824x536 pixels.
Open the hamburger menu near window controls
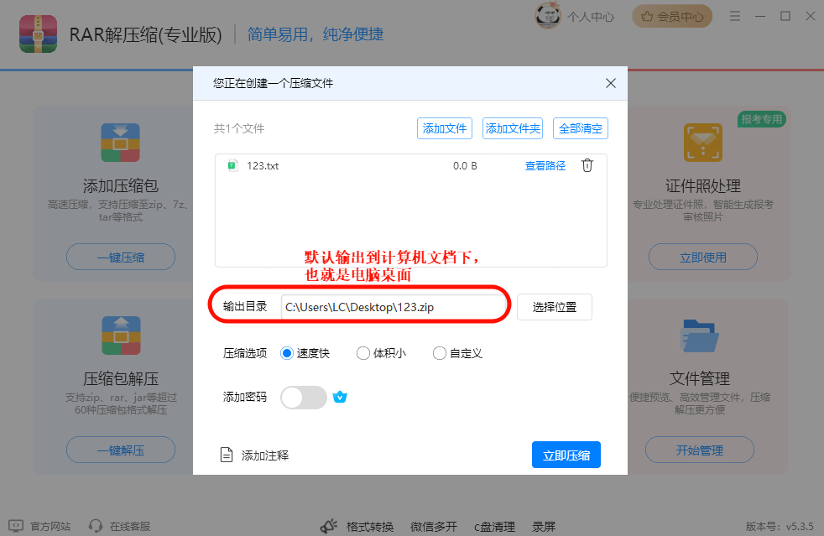(x=734, y=16)
